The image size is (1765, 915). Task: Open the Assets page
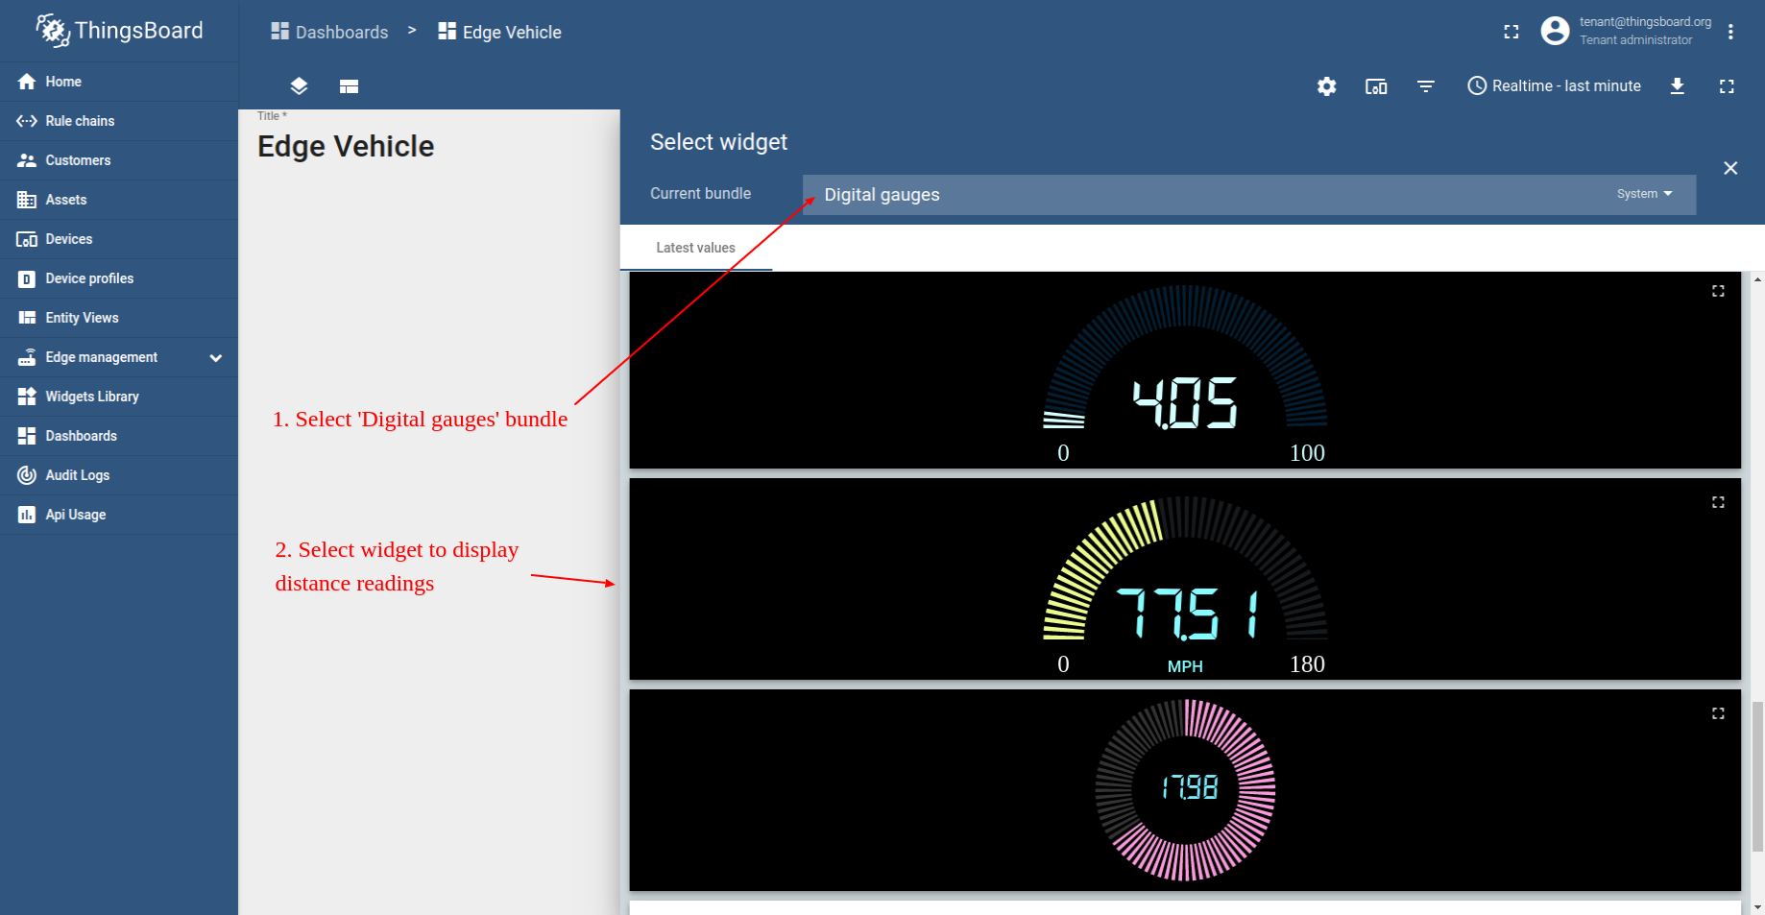[x=119, y=200]
